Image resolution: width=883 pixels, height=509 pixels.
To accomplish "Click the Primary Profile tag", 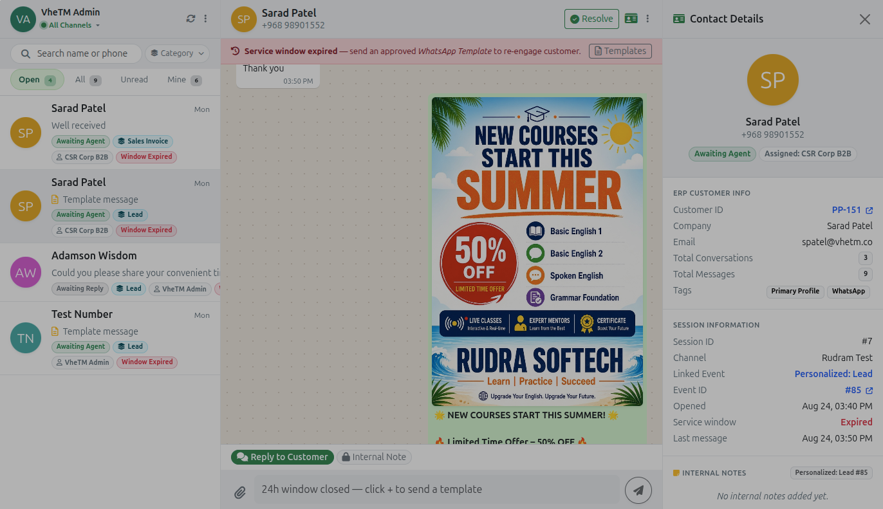I will click(795, 292).
